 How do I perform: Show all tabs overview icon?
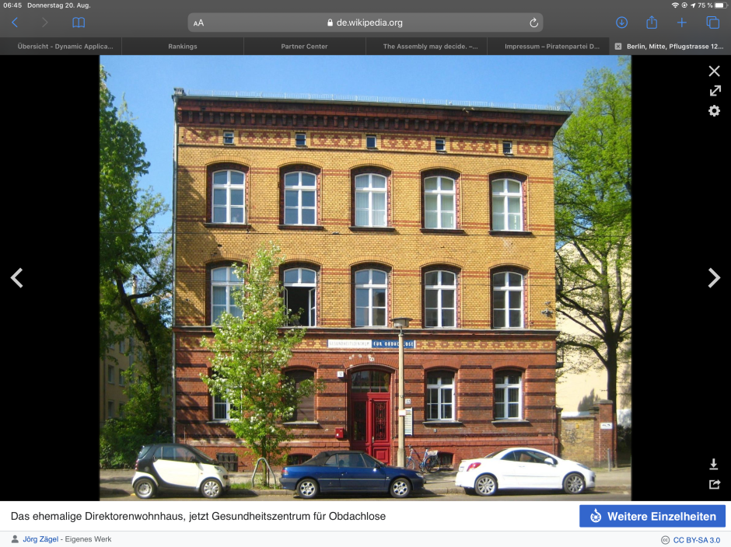712,23
